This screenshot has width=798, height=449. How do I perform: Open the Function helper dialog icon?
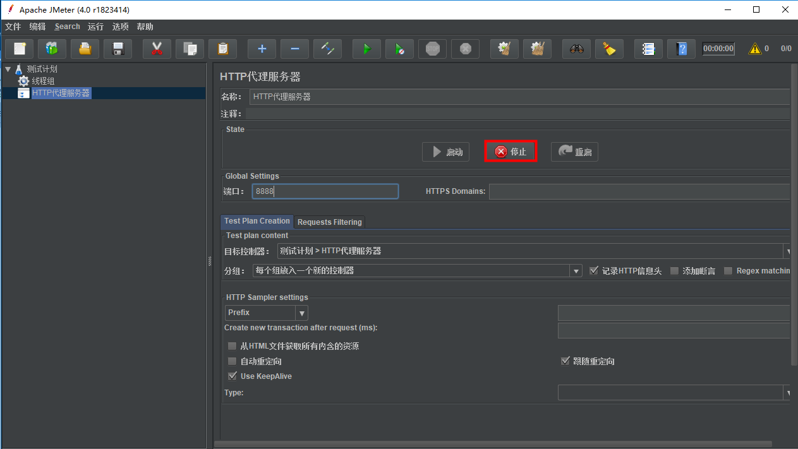tap(648, 49)
